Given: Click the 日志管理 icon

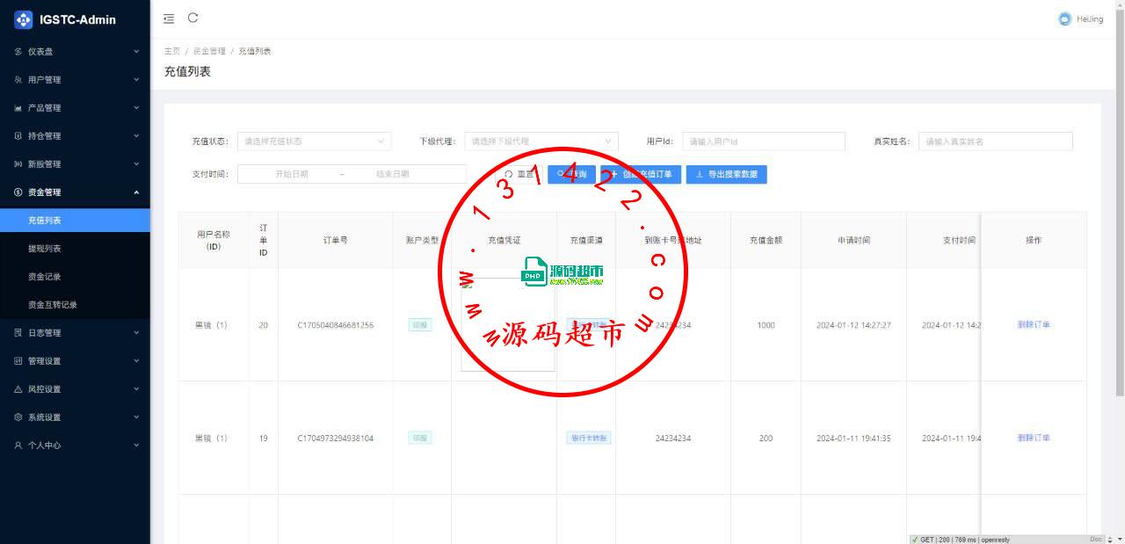Looking at the screenshot, I should tap(18, 333).
